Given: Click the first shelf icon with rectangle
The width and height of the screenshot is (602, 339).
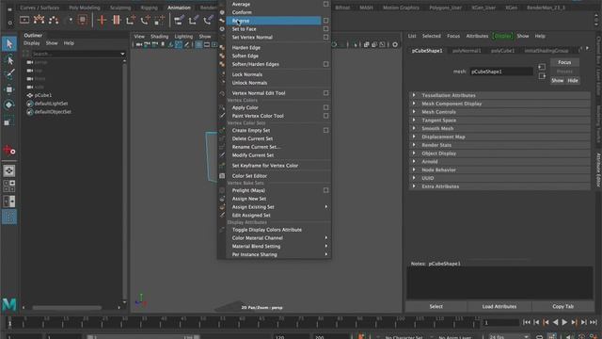Looking at the screenshot, I should coord(24,20).
